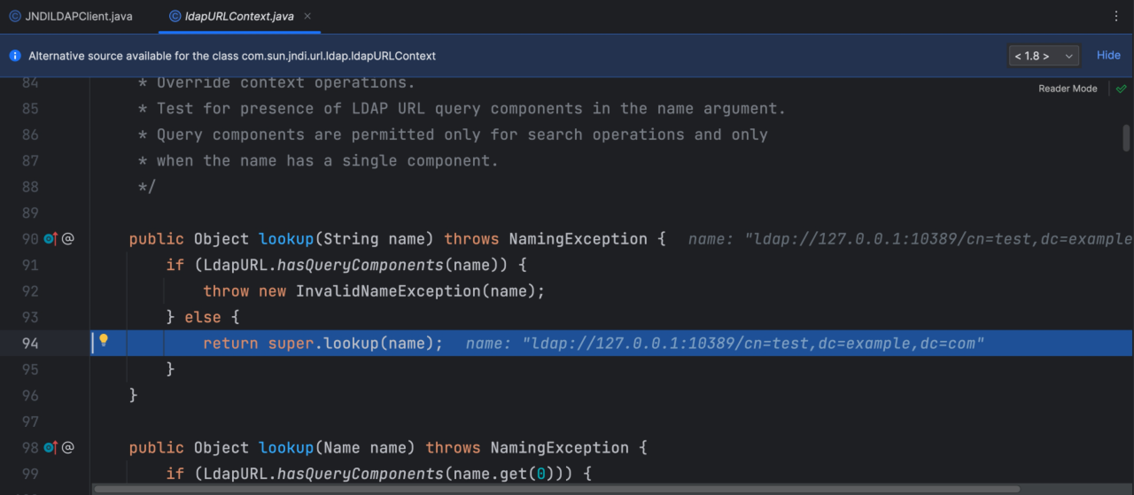1134x495 pixels.
Task: Click the override gutter icon on line 90
Action: (x=50, y=239)
